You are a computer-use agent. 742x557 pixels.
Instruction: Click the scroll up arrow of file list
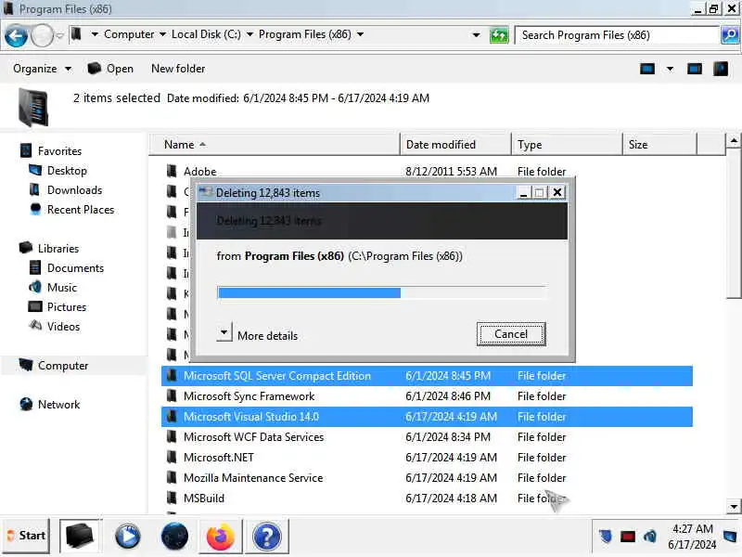pyautogui.click(x=734, y=141)
